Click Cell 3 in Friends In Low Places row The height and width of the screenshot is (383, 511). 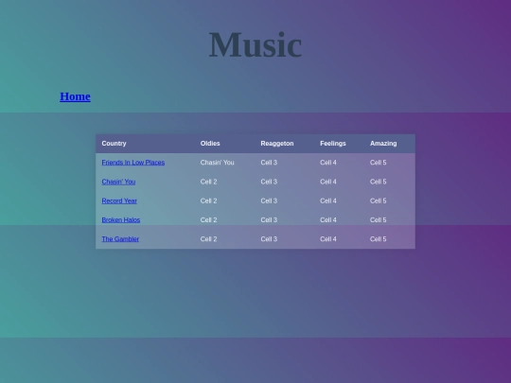point(269,163)
